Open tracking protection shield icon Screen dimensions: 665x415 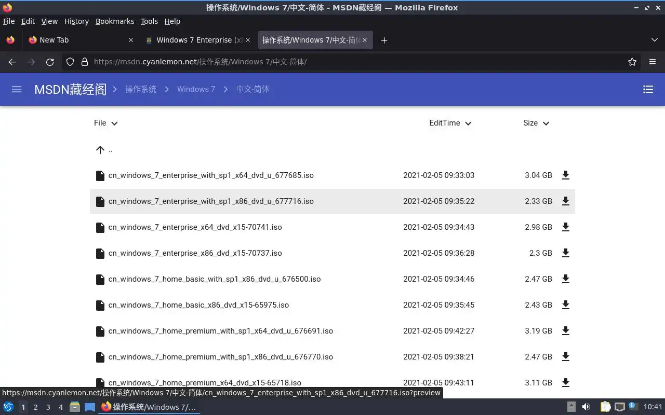pyautogui.click(x=70, y=62)
